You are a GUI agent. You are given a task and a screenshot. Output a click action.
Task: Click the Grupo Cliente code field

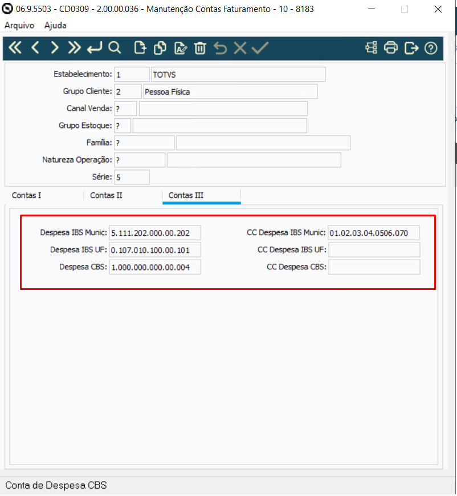coord(128,91)
